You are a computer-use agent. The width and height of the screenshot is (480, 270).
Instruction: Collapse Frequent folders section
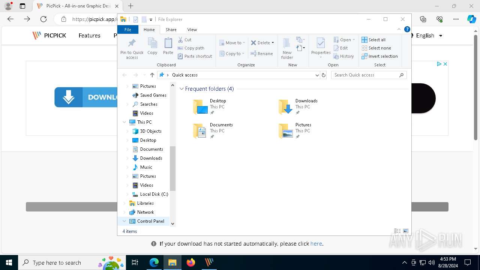coord(181,89)
